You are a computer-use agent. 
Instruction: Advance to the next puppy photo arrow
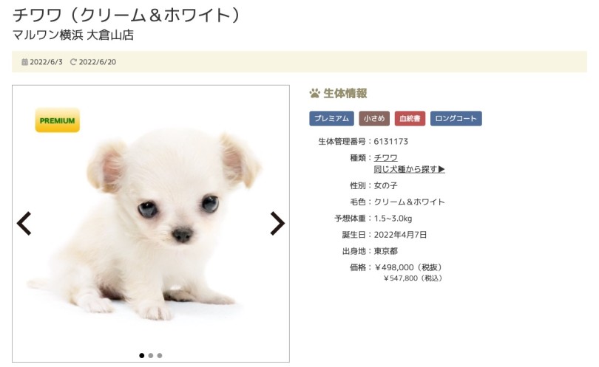click(x=278, y=223)
